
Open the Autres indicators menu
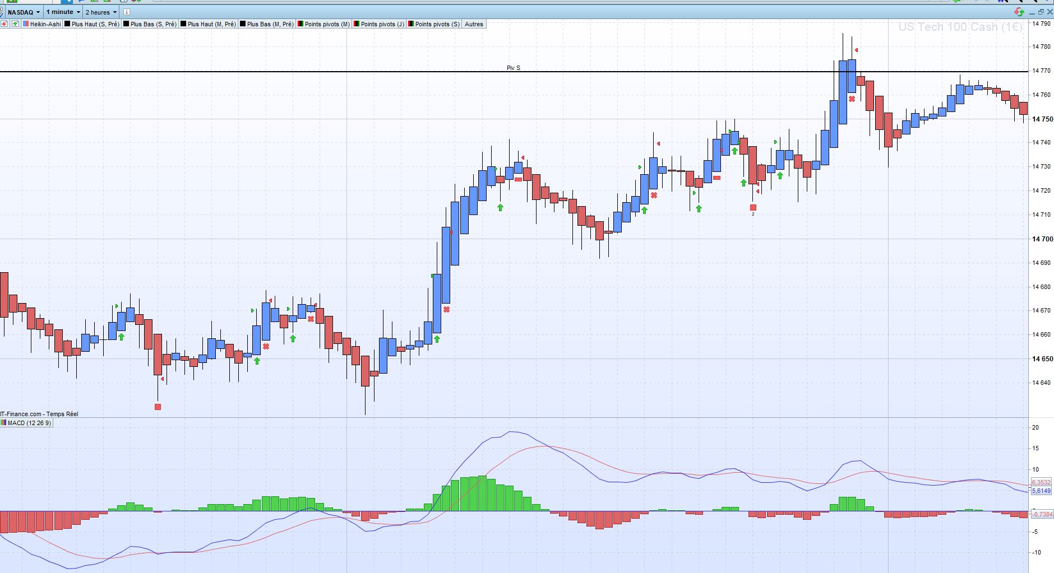coord(474,24)
